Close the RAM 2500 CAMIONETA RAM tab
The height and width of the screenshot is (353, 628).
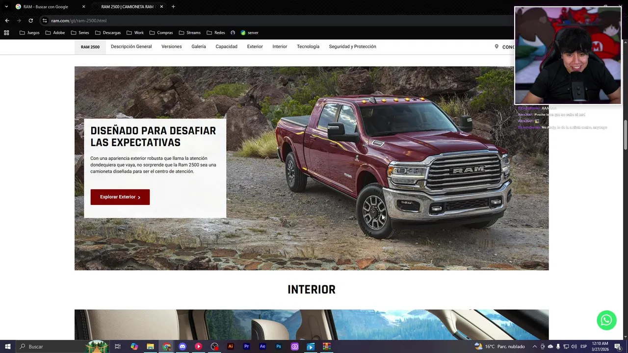pos(161,7)
